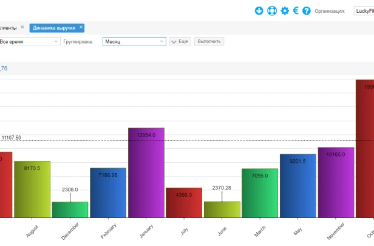
Task: Click the euro currency icon
Action: [296, 10]
